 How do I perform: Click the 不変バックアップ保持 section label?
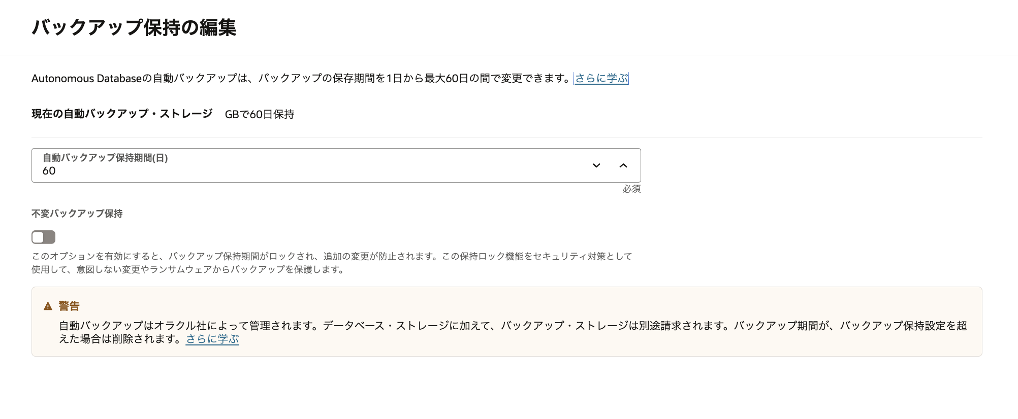click(x=77, y=214)
